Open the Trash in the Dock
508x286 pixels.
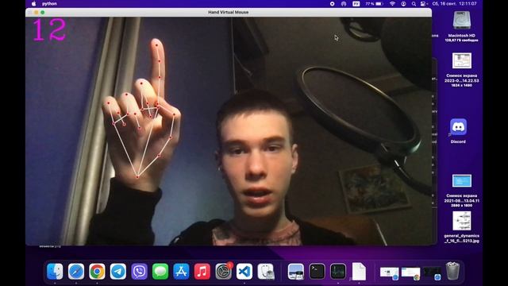452,271
